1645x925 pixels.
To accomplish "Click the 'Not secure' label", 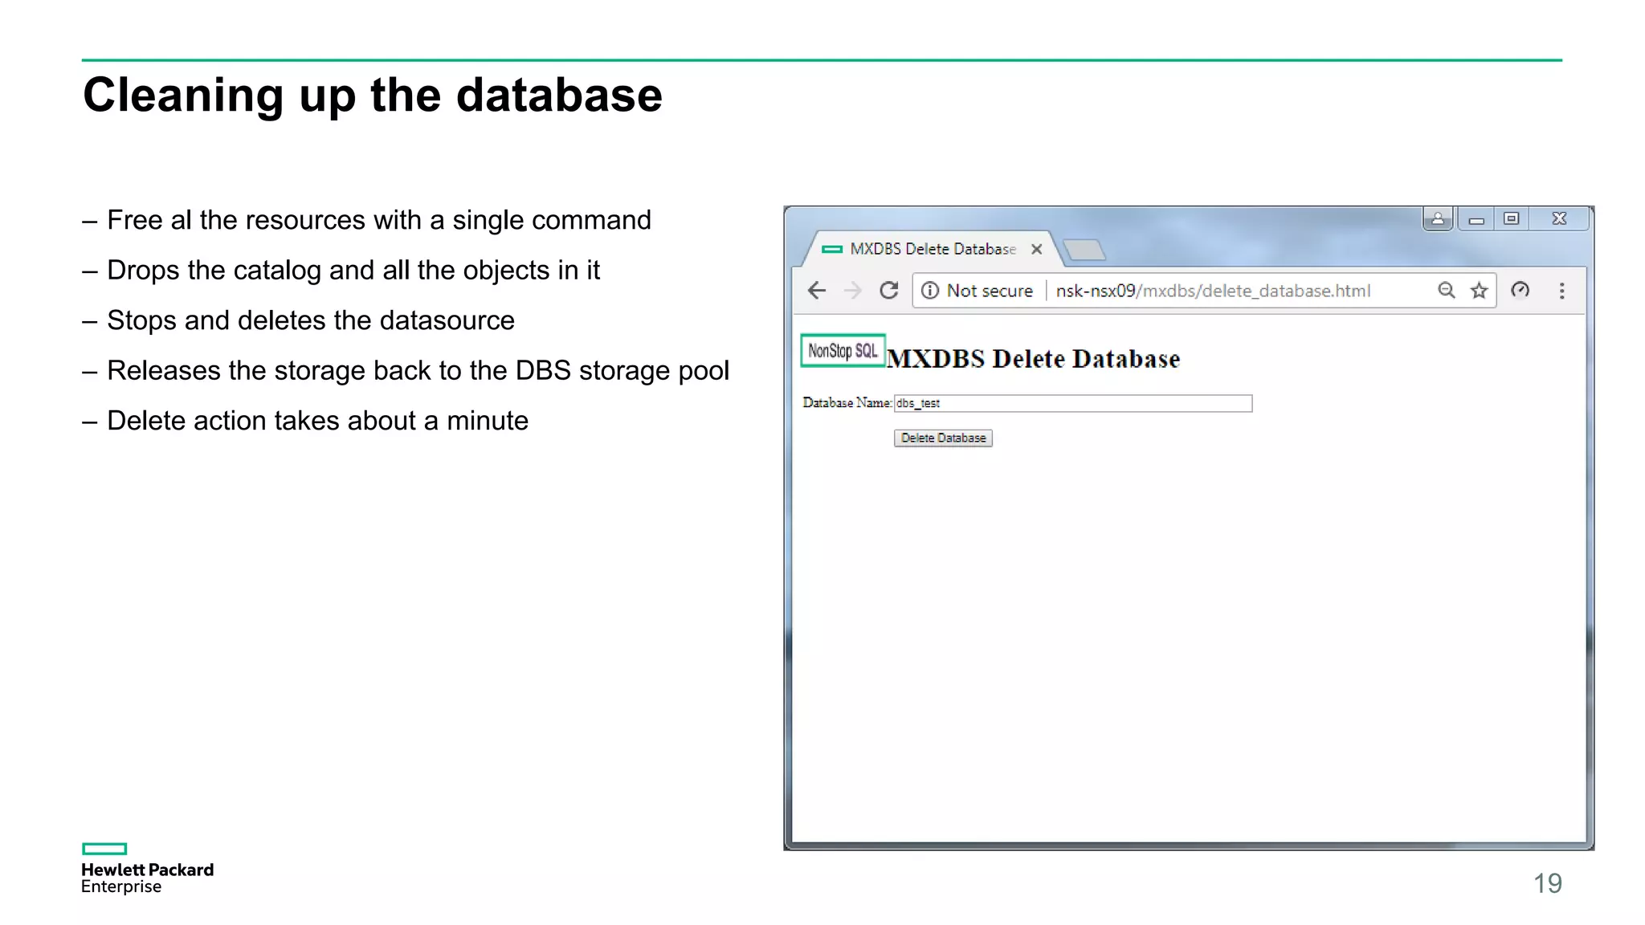I will pos(990,291).
